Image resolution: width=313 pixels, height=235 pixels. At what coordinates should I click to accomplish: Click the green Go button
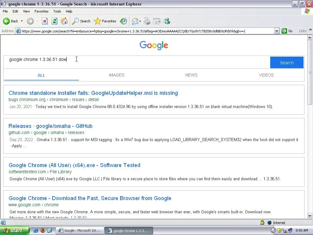pos(287,31)
